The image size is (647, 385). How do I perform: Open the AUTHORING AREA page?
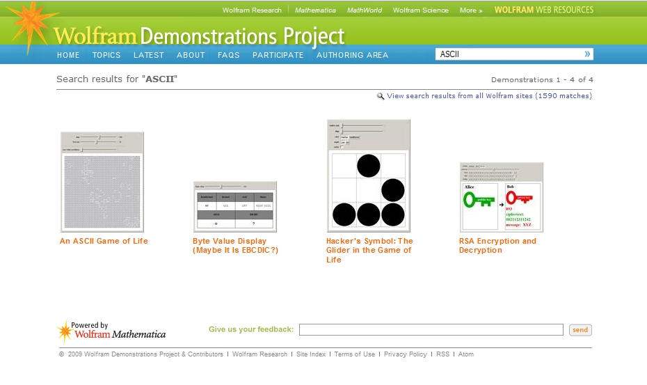click(353, 55)
